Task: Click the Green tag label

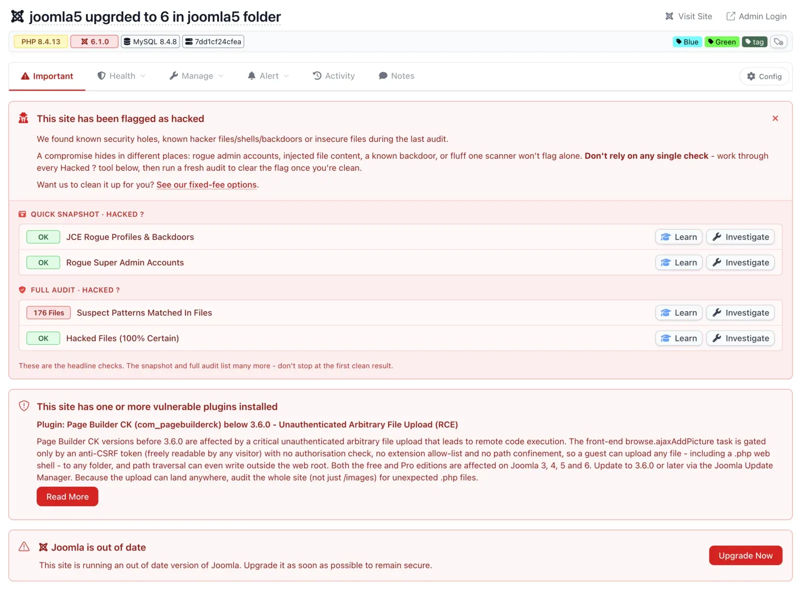Action: (x=721, y=42)
